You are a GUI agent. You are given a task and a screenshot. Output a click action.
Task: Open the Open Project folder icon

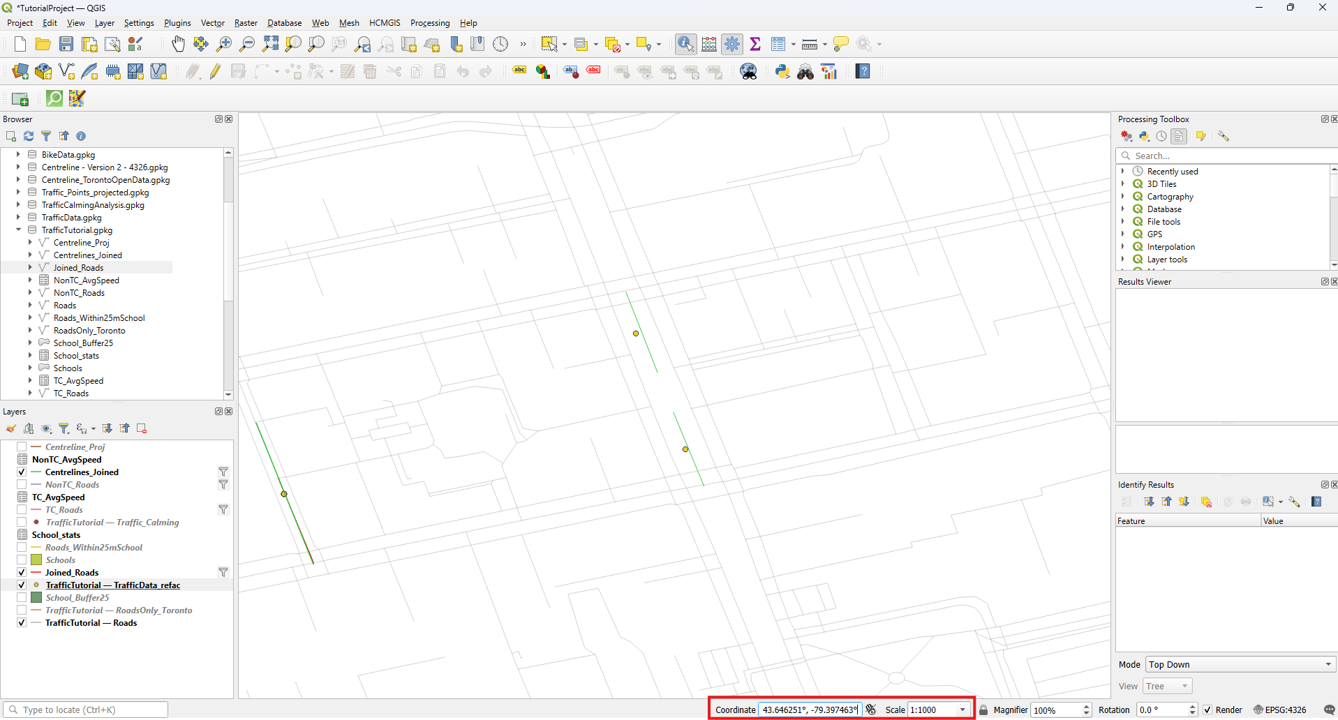(43, 44)
